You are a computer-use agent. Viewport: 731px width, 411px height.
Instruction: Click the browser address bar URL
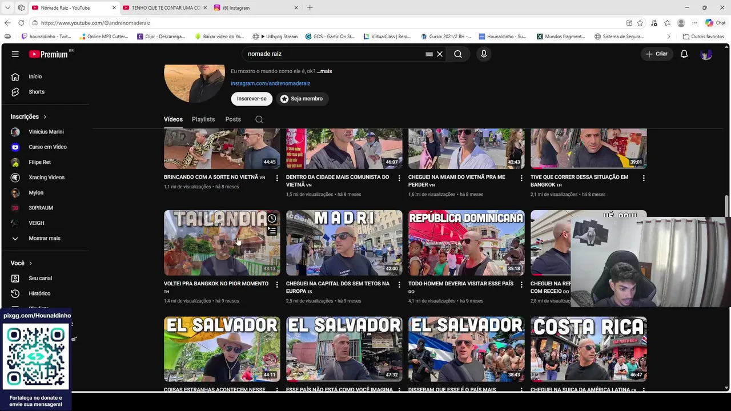[95, 23]
